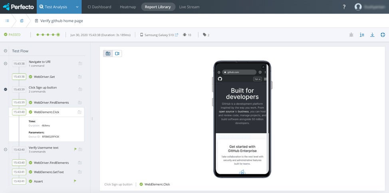Click clipboard icon on WebDriver.Get row
The height and width of the screenshot is (193, 389).
click(79, 77)
